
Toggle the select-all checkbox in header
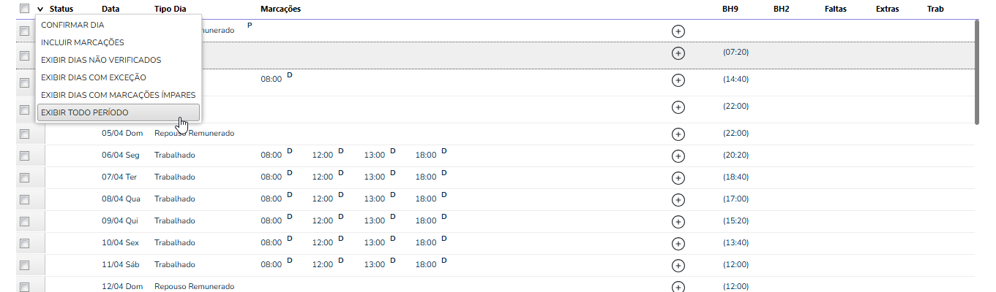pyautogui.click(x=24, y=9)
